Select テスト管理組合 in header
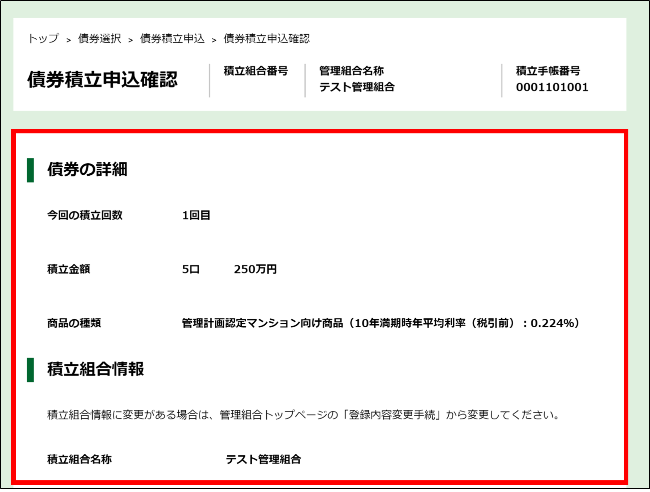 pyautogui.click(x=357, y=87)
